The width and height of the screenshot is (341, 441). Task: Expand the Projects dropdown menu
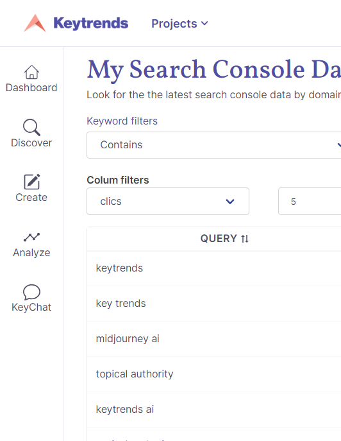pos(179,24)
